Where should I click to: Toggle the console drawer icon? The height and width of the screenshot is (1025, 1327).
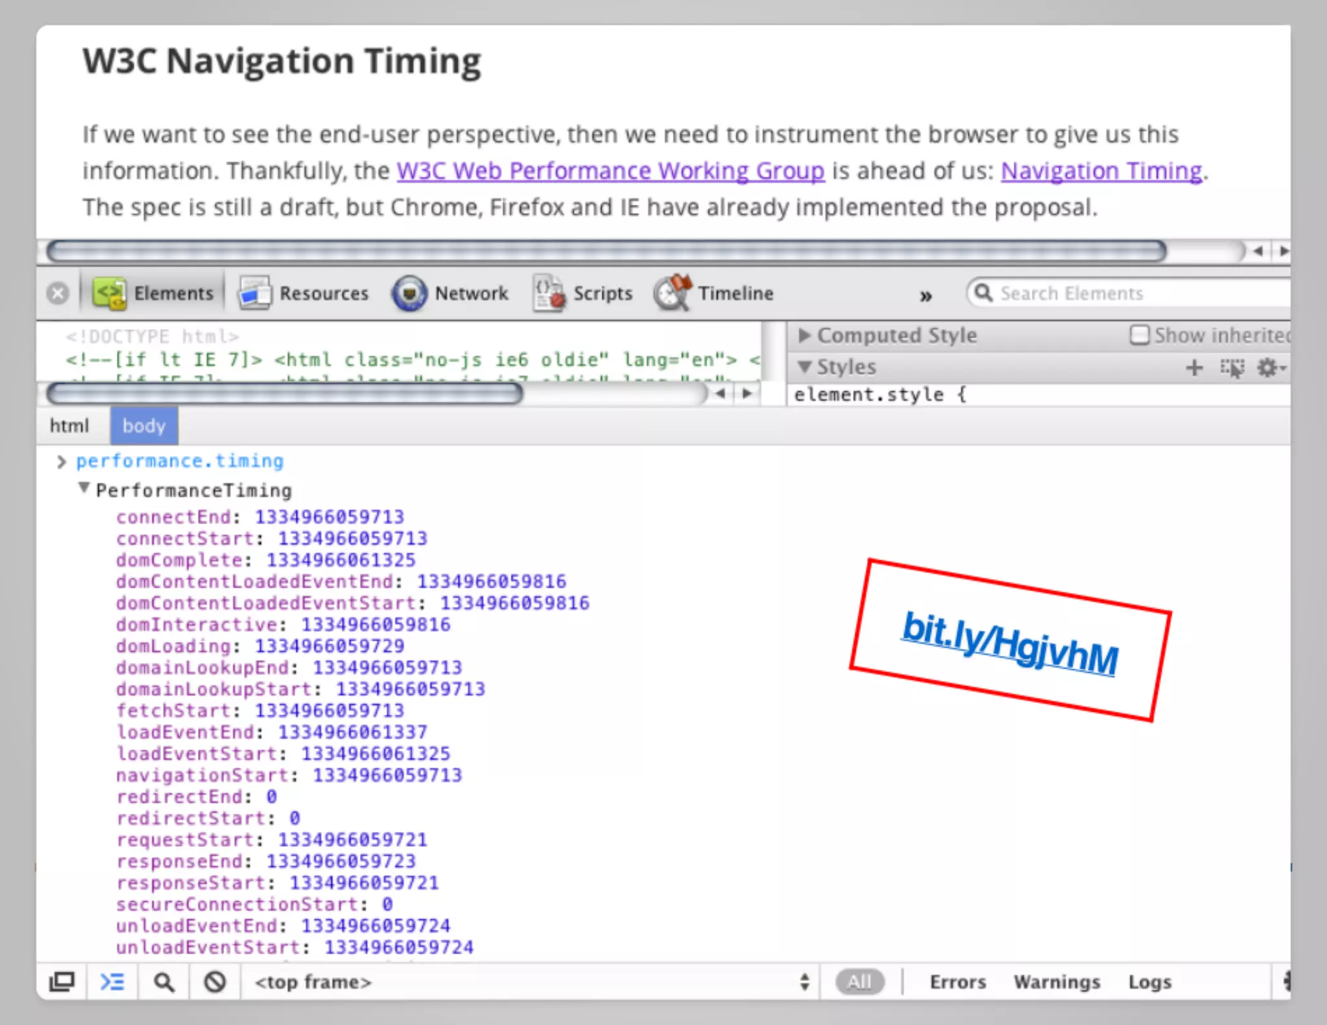click(112, 982)
